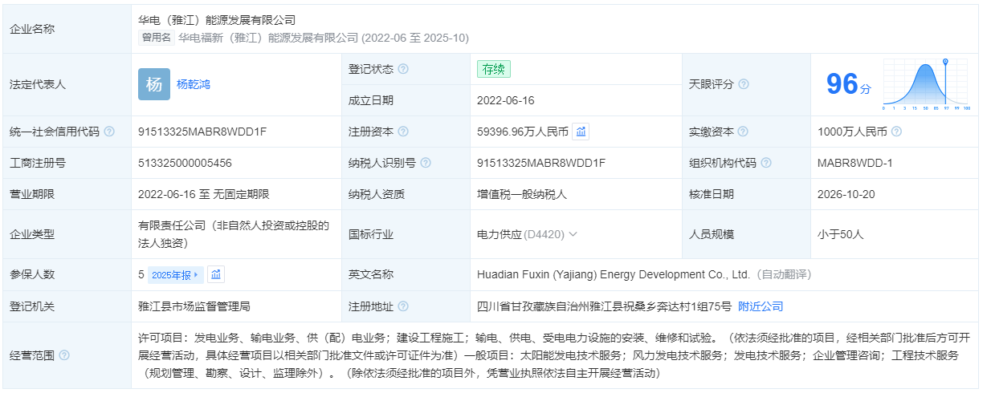
Task: Click help icon next to 注册资本 label
Action: 403,132
